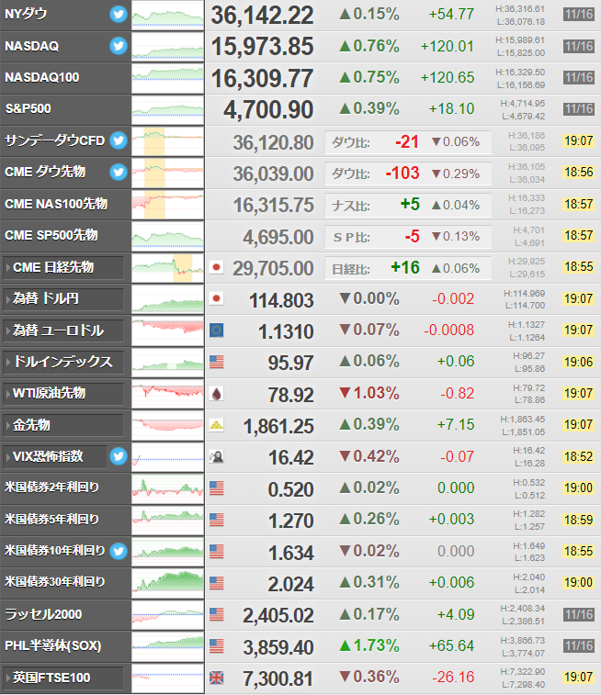
Task: Click the Twitter icon for 米国債券10年利回り
Action: [x=119, y=551]
